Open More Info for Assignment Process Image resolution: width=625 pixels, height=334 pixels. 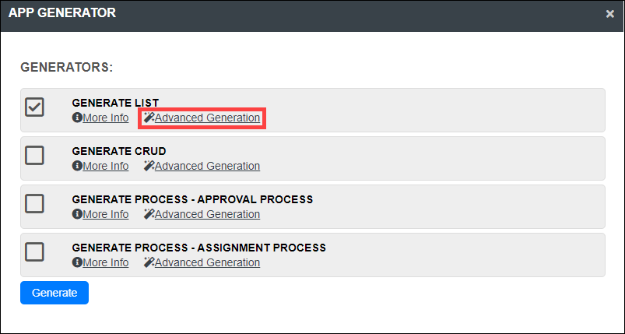coord(106,262)
